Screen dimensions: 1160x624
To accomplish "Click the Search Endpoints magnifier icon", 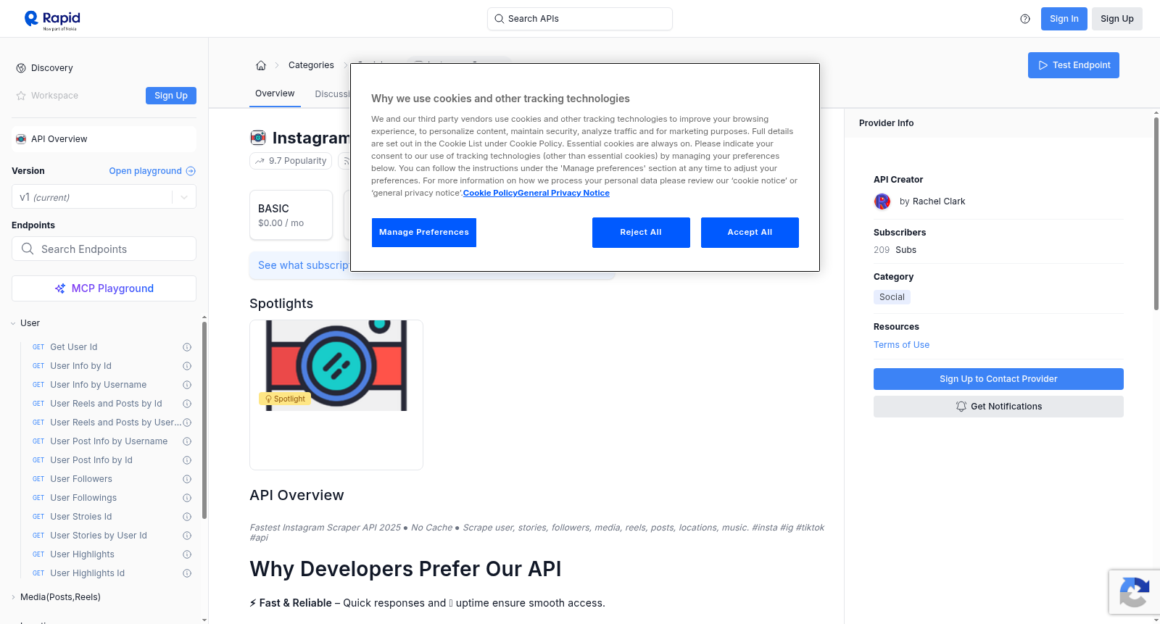I will 28,249.
